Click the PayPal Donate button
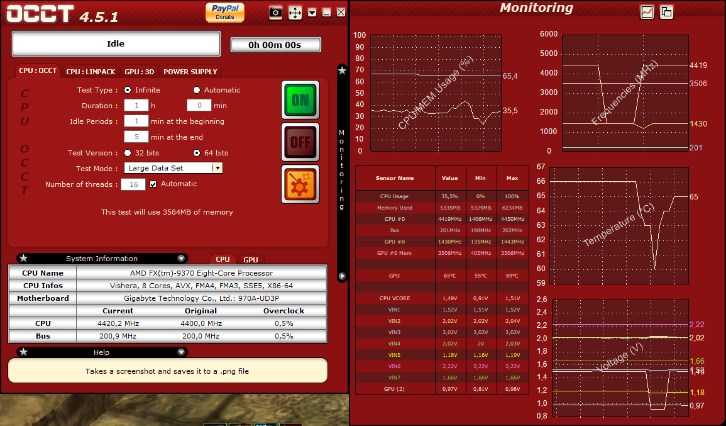 [225, 12]
